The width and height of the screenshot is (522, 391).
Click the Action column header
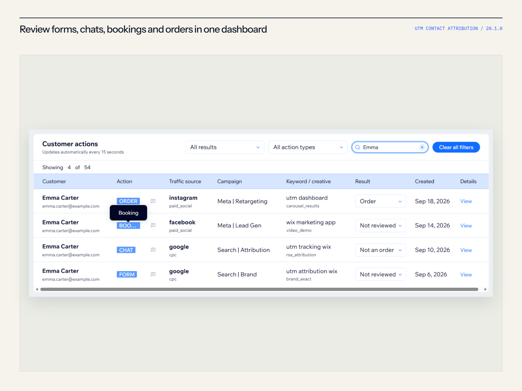tap(124, 181)
